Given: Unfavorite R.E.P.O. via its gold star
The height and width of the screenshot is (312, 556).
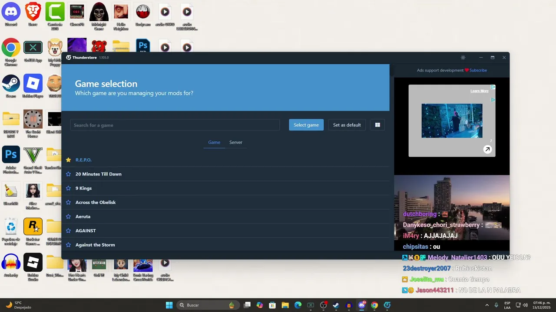Looking at the screenshot, I should tap(68, 160).
